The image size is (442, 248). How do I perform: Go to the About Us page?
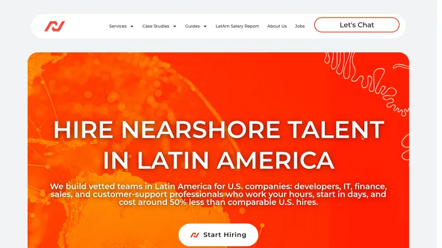(277, 26)
